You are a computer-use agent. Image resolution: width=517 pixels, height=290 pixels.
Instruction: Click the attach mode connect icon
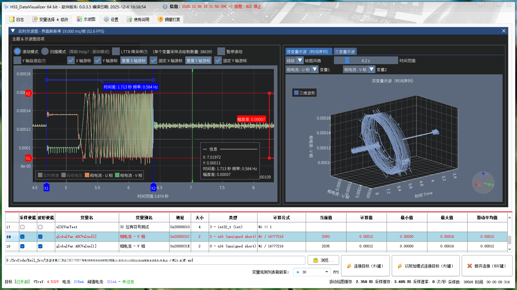point(400,266)
